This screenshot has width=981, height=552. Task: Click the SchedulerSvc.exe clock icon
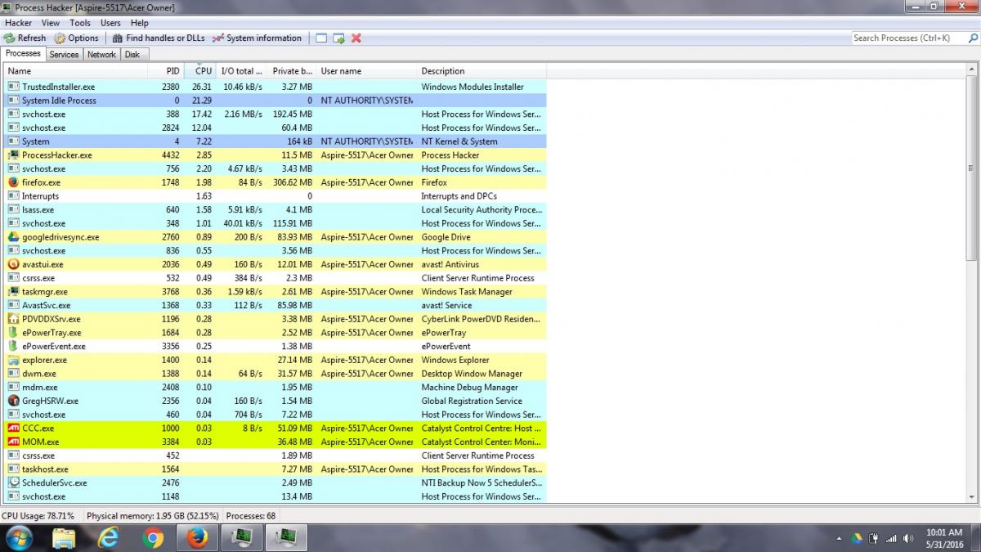[x=14, y=483]
